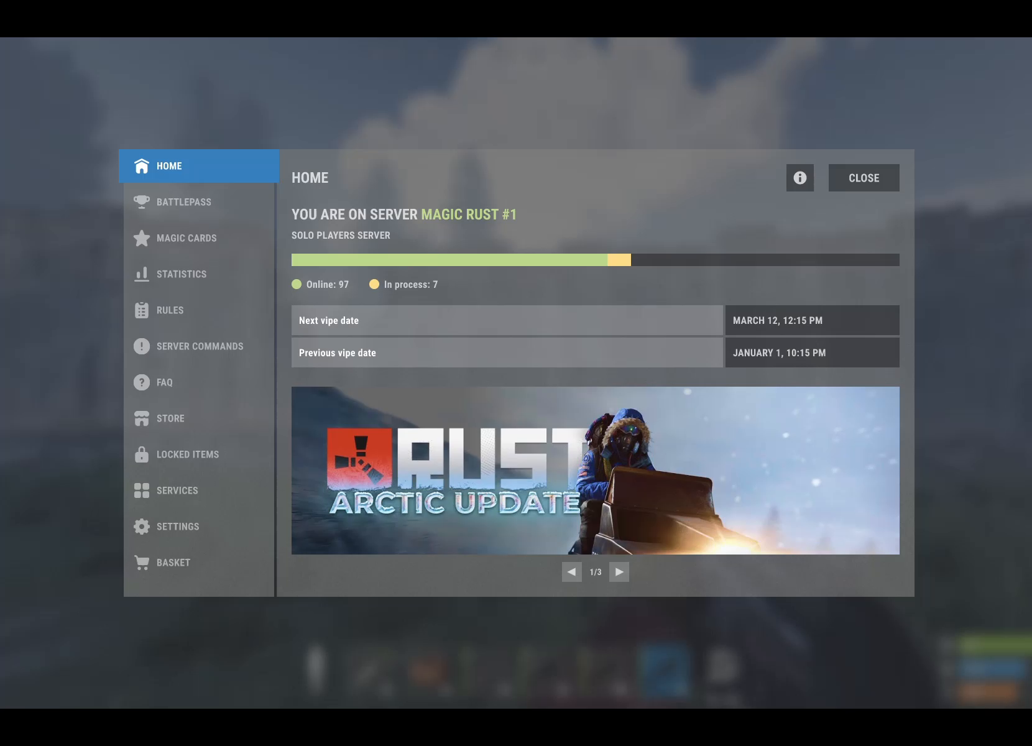Click the "MARCH 12, 12:15 PM" value
The width and height of the screenshot is (1032, 746).
[x=778, y=321]
